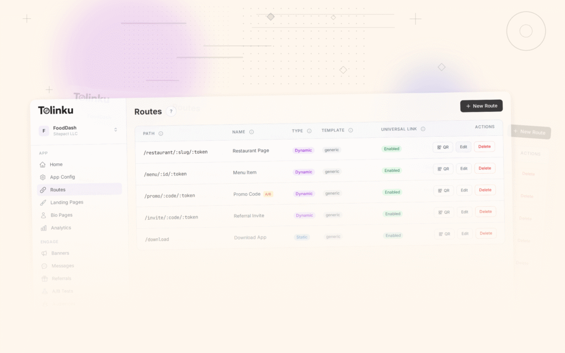The height and width of the screenshot is (353, 565).
Task: Open Banners under Engage section
Action: click(60, 253)
